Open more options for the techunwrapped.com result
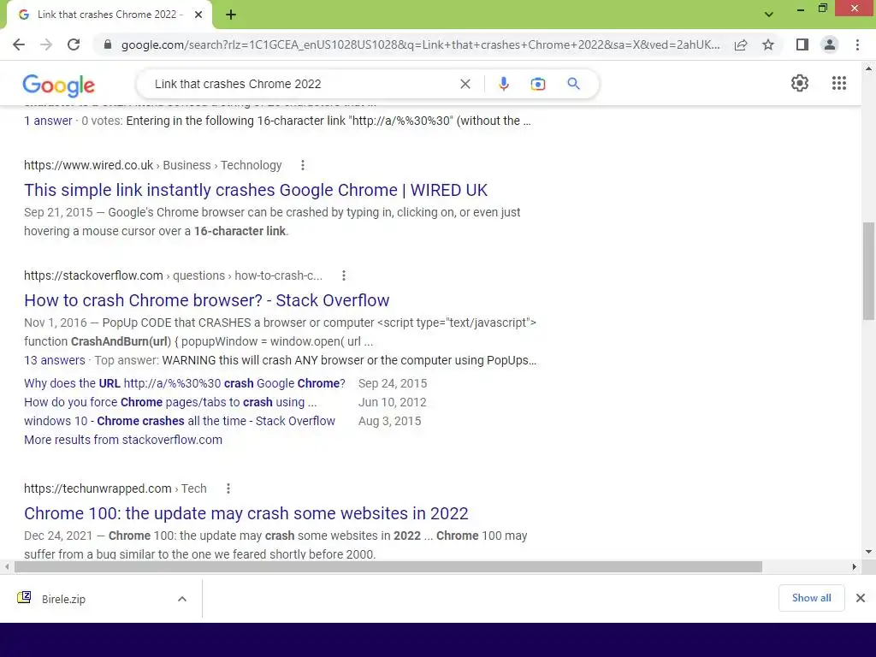Screen dimensions: 876x657 (x=228, y=488)
